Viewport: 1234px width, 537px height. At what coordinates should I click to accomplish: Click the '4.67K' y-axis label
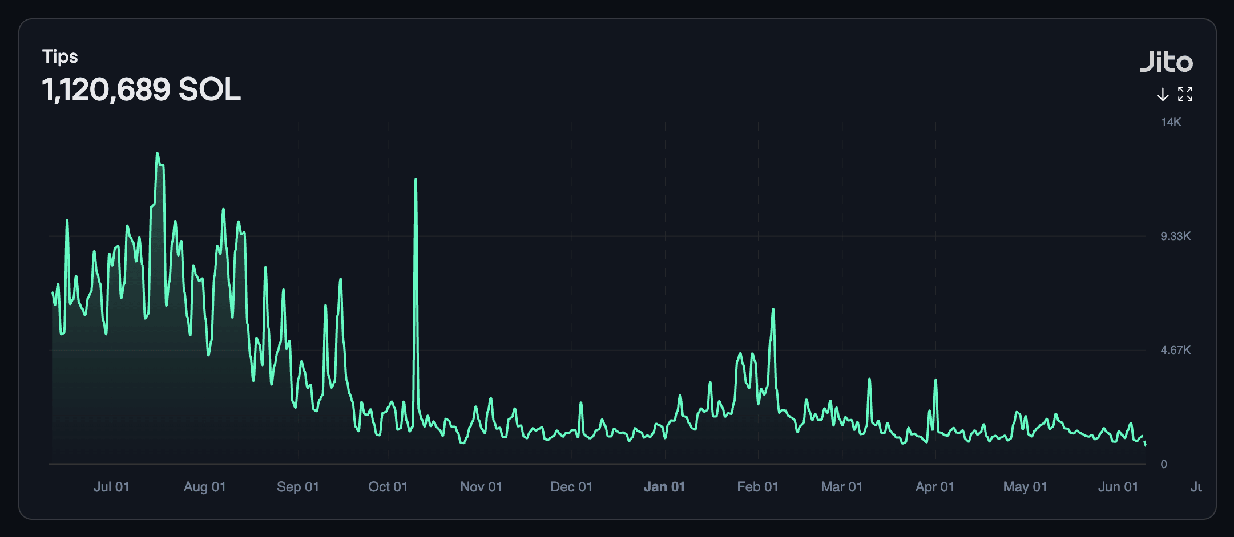[x=1175, y=350]
